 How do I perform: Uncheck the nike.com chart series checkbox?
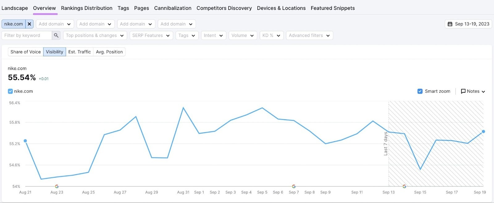(10, 91)
